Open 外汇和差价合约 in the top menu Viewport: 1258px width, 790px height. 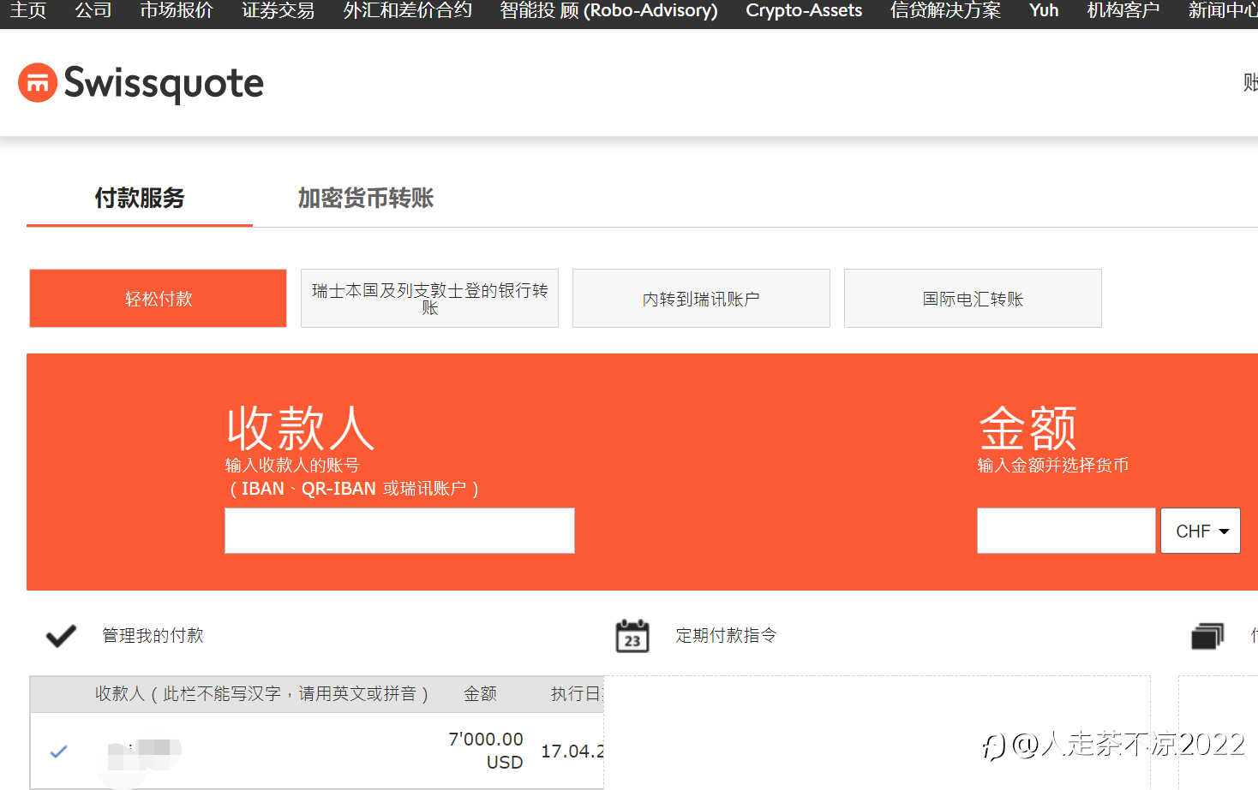pyautogui.click(x=407, y=10)
